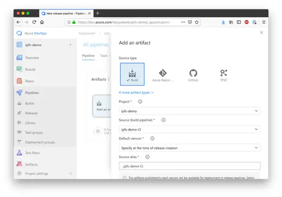The height and width of the screenshot is (197, 282).
Task: Open Artifacts in the sidebar
Action: pyautogui.click(x=31, y=164)
